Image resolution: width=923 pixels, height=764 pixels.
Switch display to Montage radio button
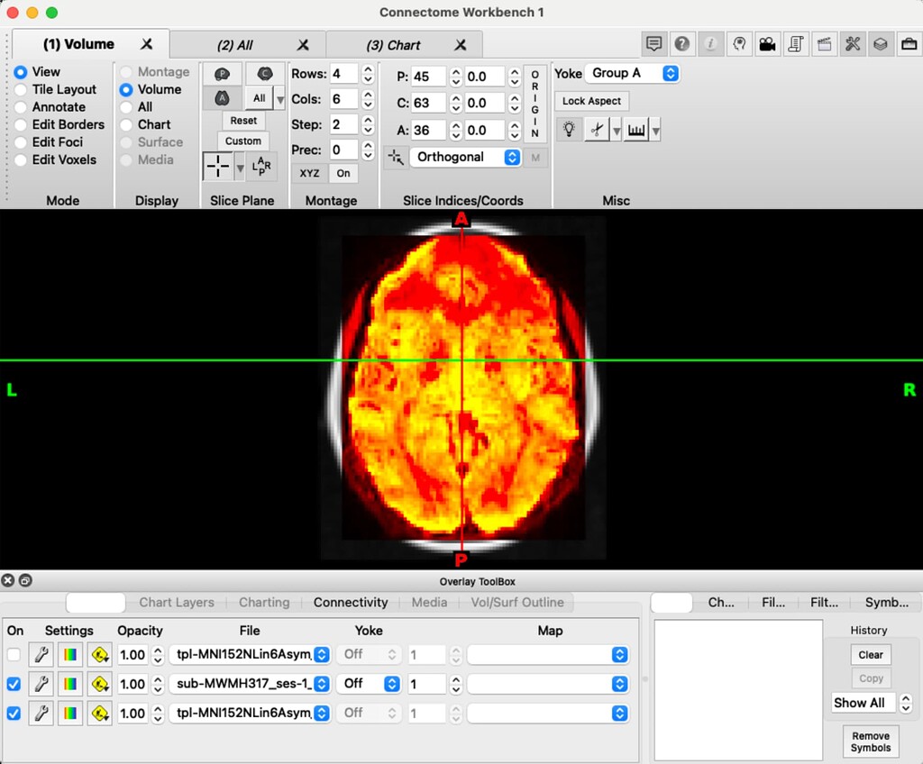(x=124, y=71)
